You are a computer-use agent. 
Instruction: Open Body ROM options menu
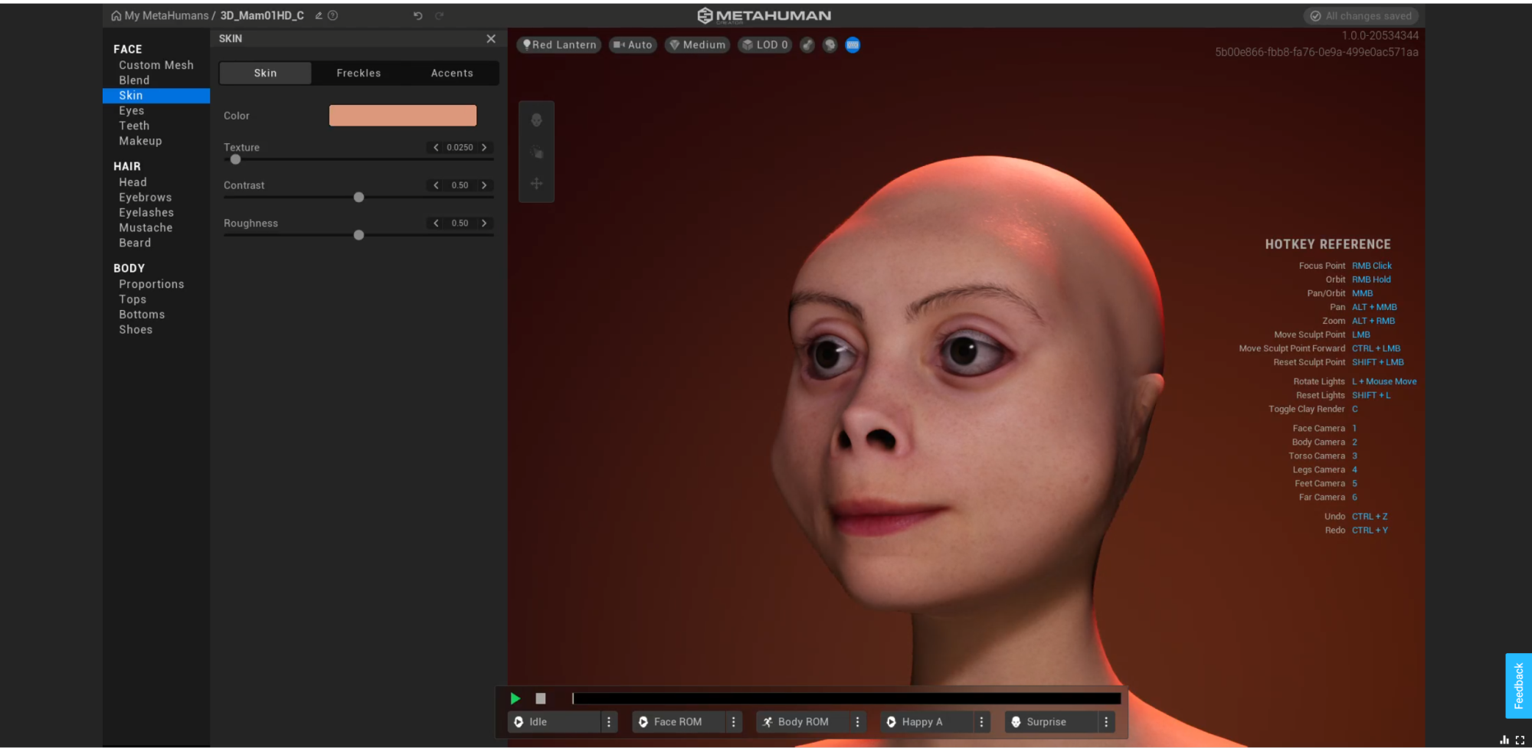point(857,722)
